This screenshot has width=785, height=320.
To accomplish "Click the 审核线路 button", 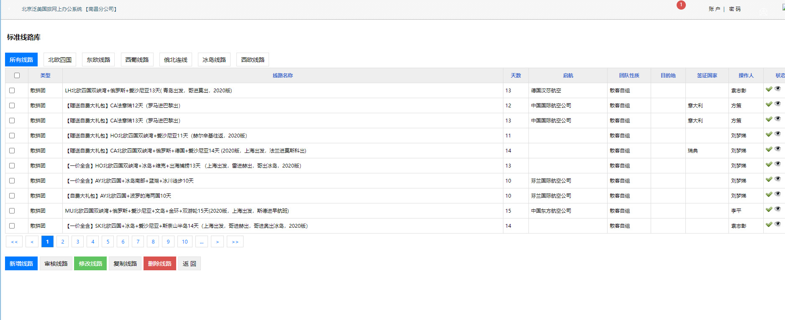I will click(56, 264).
